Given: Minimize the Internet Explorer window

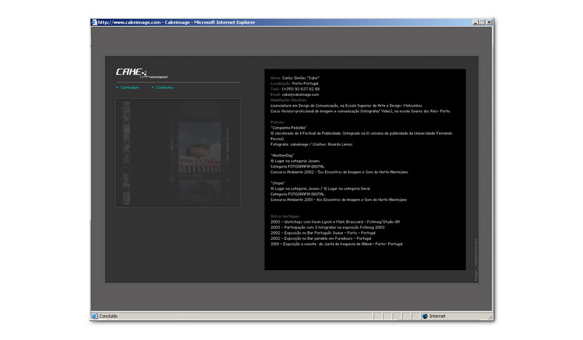Looking at the screenshot, I should click(x=476, y=22).
